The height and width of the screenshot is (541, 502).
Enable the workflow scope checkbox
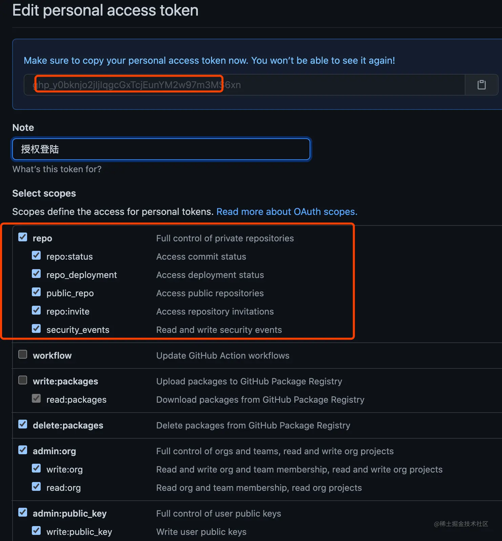[x=23, y=354]
